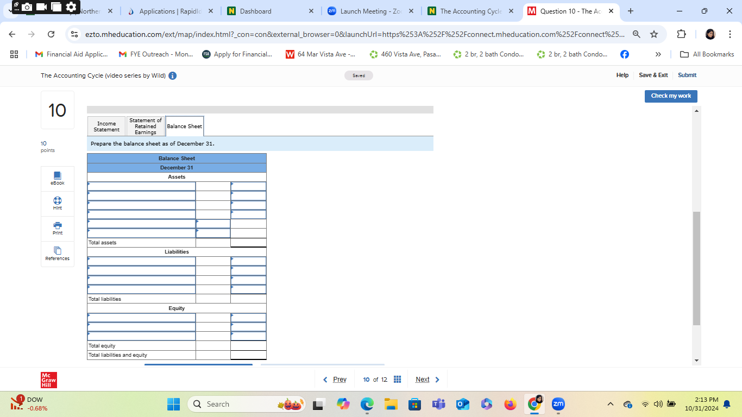Go to the Next question

click(427, 380)
